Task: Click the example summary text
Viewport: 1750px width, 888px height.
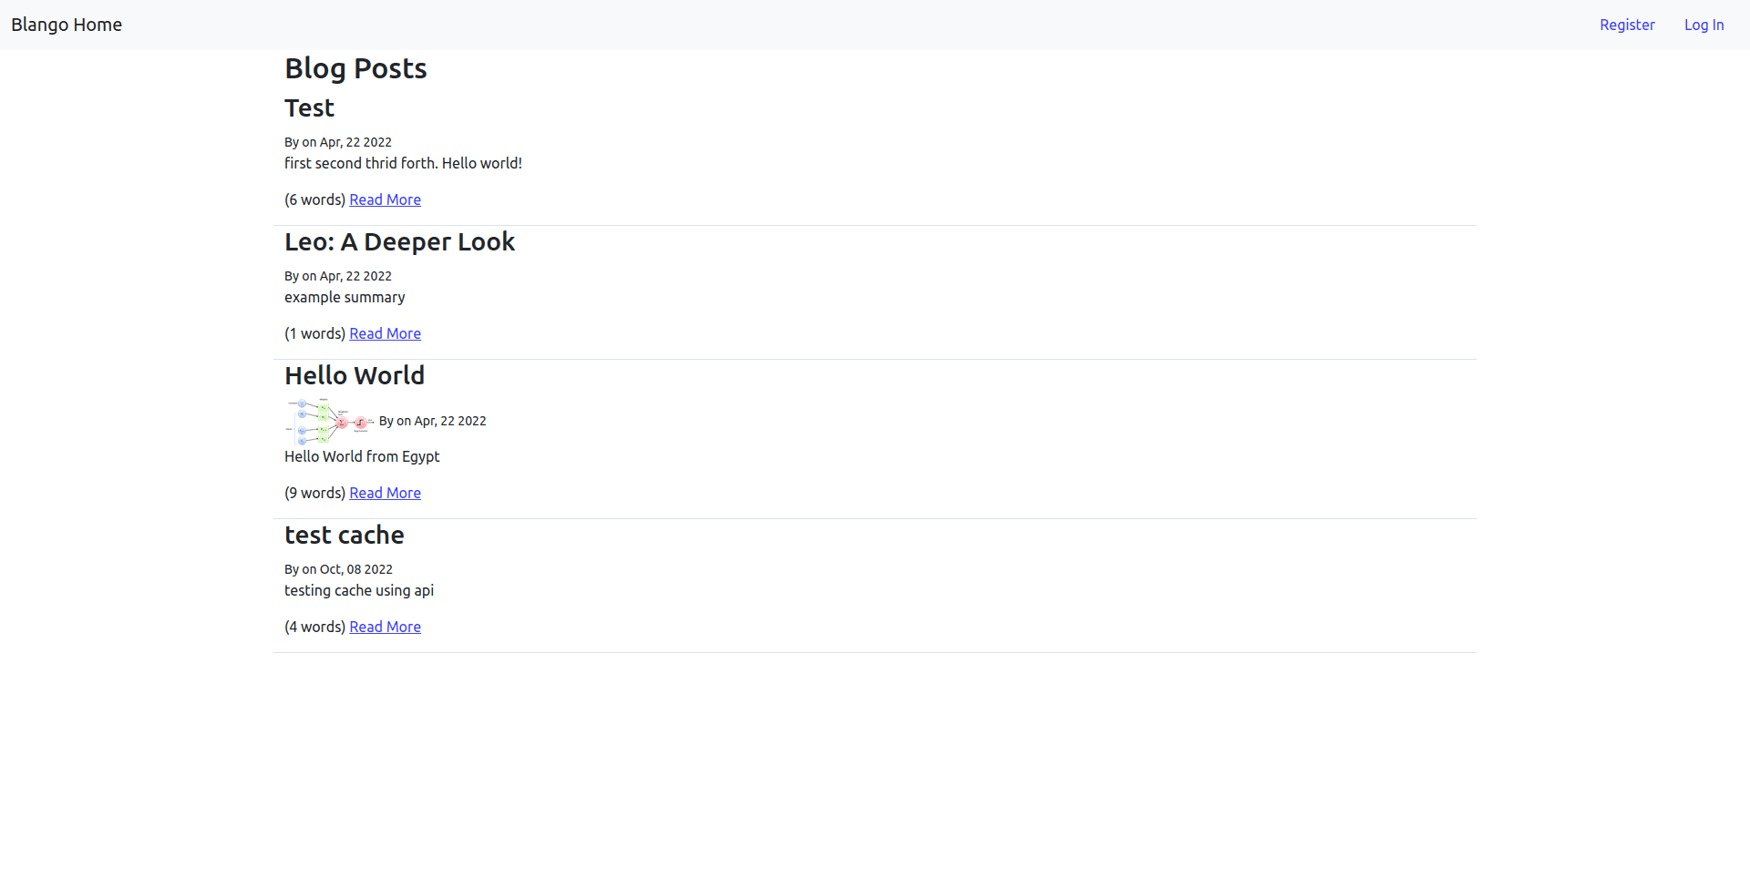Action: click(345, 297)
